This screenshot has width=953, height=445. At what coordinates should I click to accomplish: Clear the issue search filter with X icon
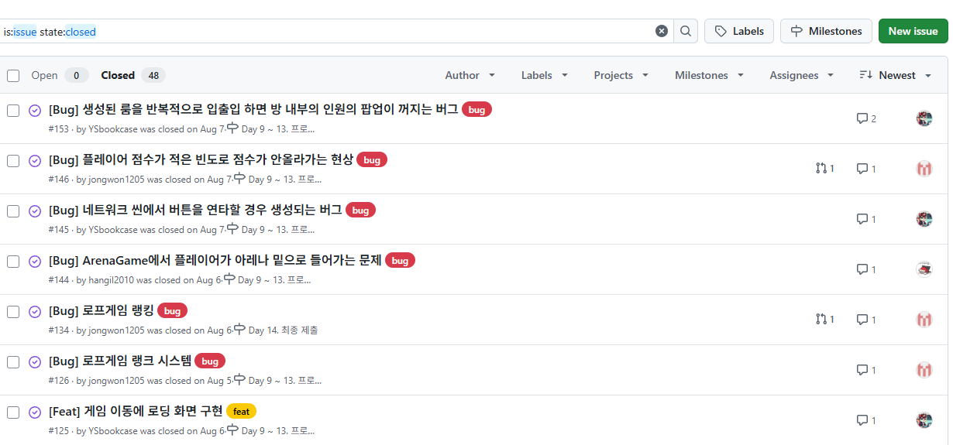661,31
